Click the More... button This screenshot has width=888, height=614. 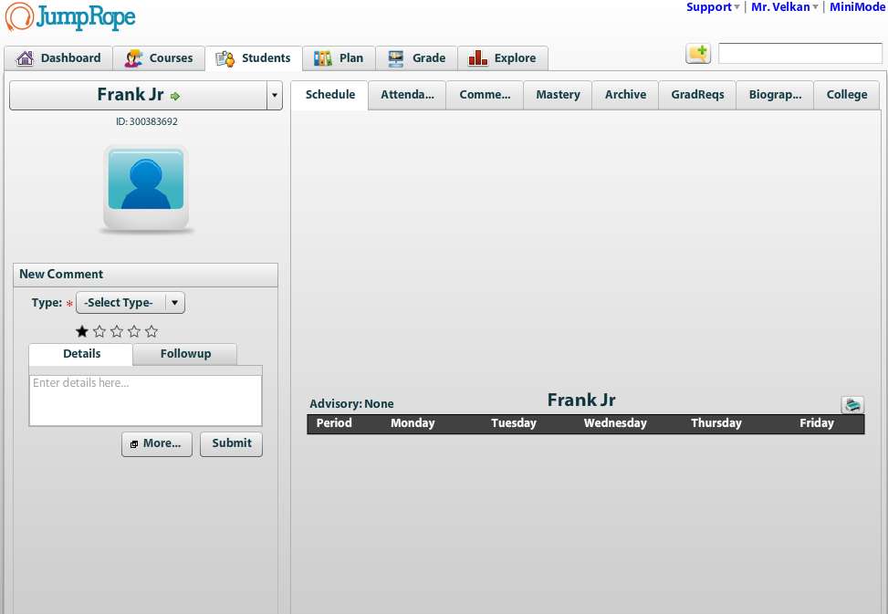tap(157, 443)
